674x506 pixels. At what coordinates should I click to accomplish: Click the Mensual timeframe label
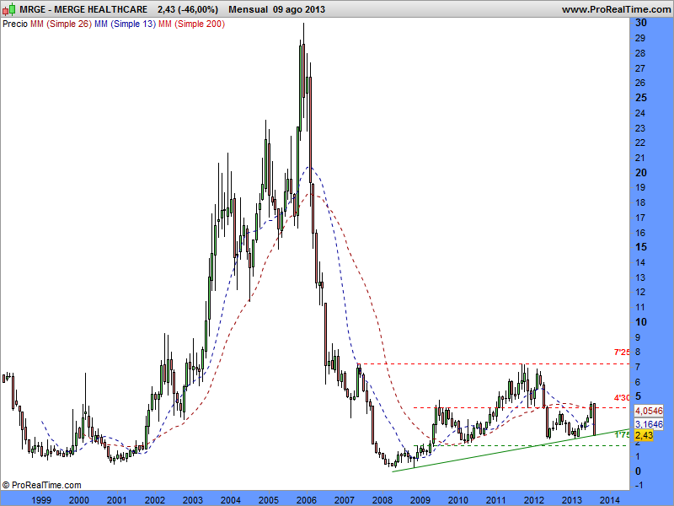[248, 9]
